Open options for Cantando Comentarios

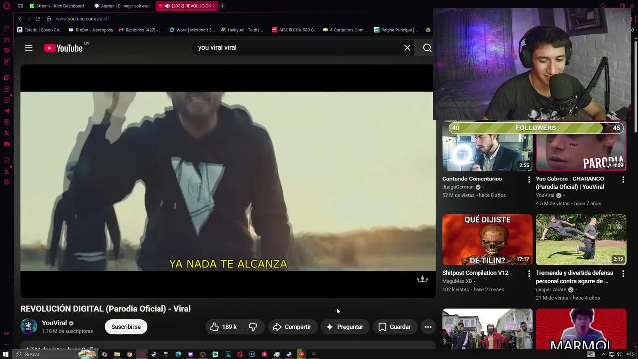(529, 179)
